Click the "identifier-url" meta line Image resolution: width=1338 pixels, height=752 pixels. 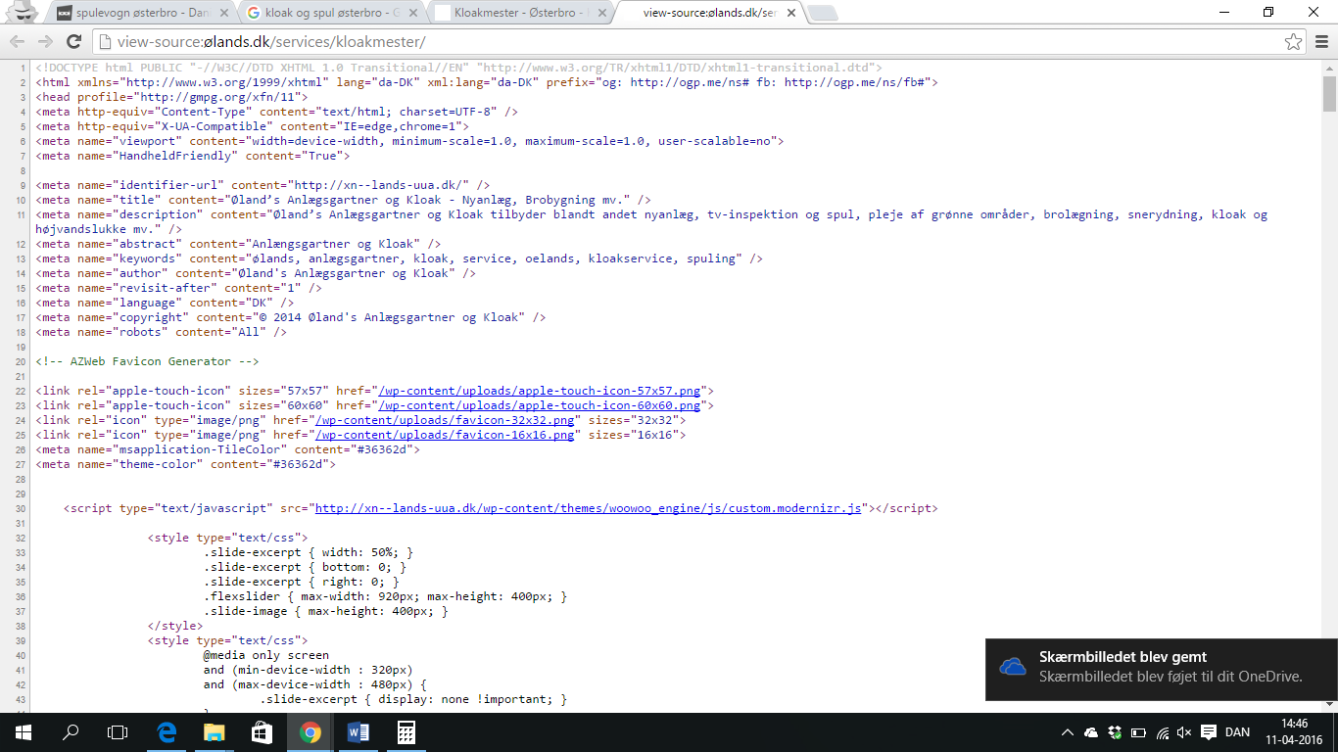pyautogui.click(x=263, y=185)
